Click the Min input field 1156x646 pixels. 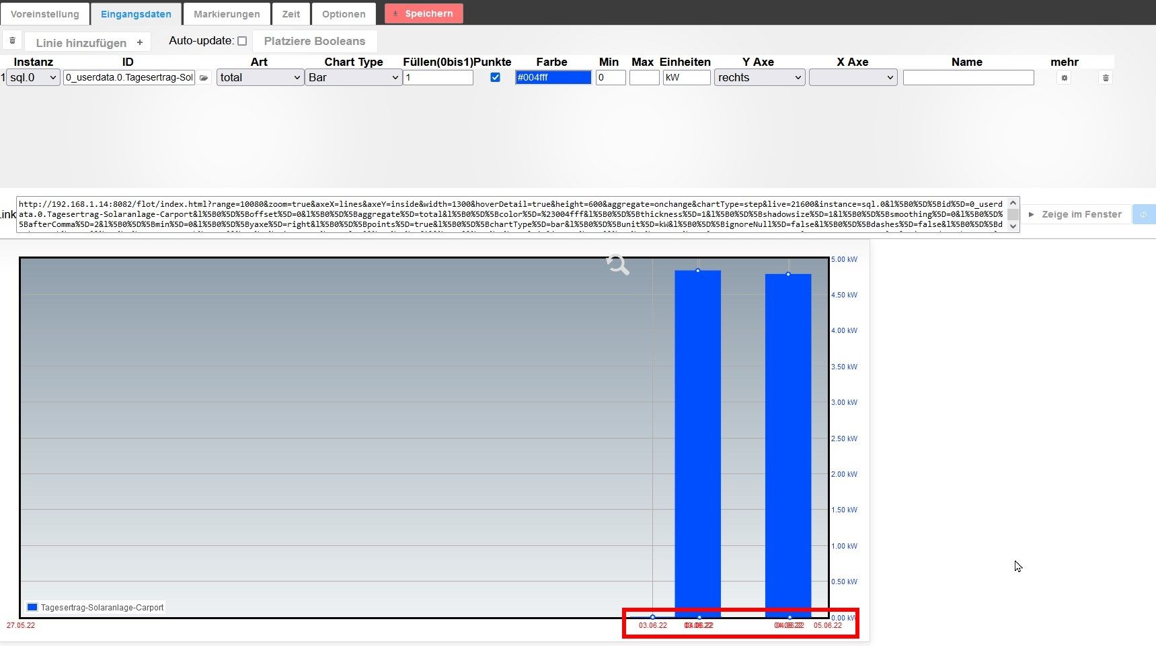[611, 77]
